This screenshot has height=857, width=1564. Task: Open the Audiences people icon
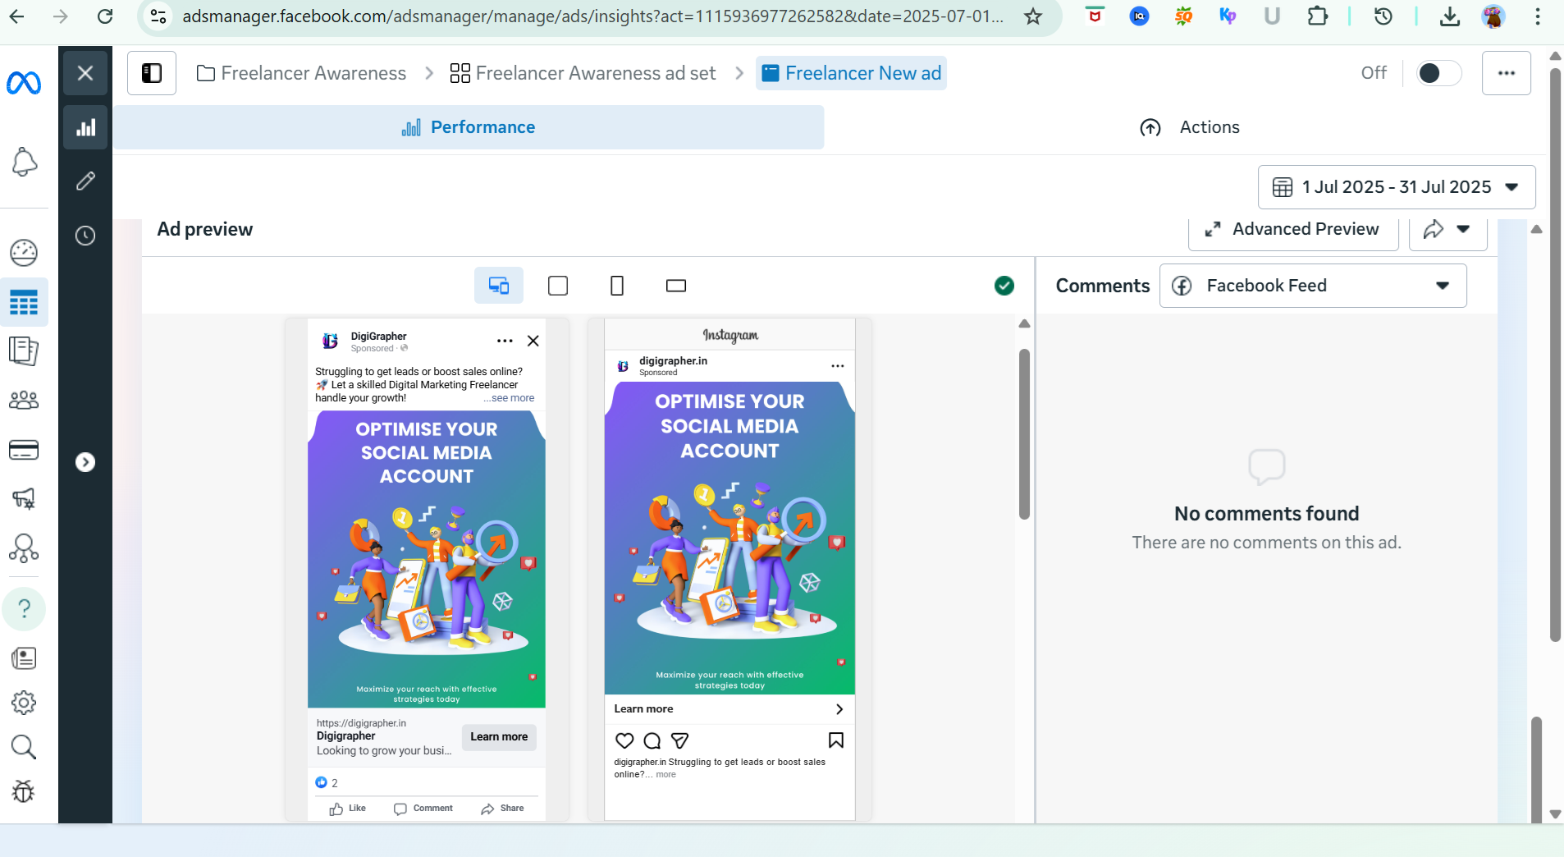tap(24, 401)
